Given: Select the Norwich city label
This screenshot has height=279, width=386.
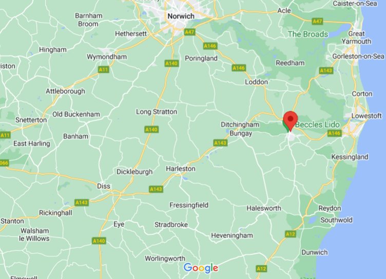Looking at the screenshot, I should (181, 16).
